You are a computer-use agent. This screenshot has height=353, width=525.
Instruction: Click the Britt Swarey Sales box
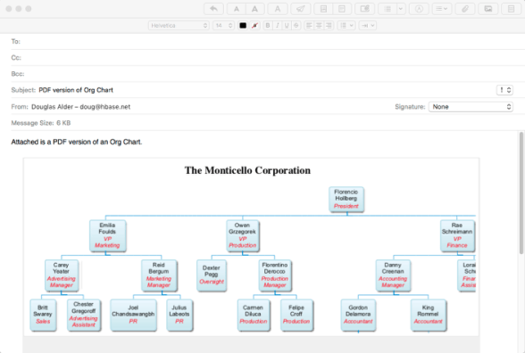click(x=43, y=315)
